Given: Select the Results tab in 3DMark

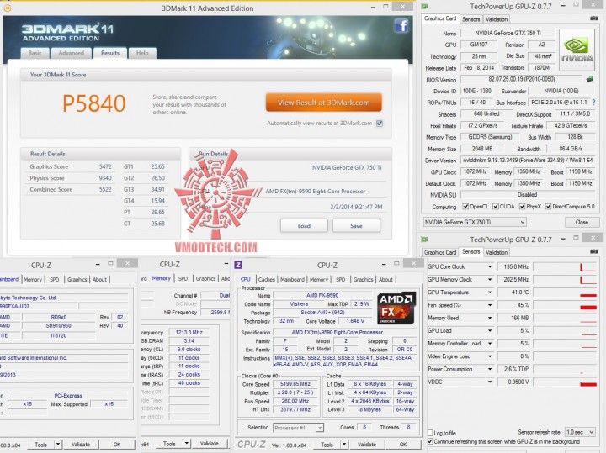Looking at the screenshot, I should click(110, 53).
